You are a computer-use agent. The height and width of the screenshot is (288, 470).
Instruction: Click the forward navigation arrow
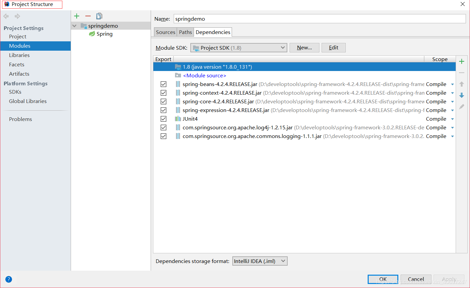[17, 16]
